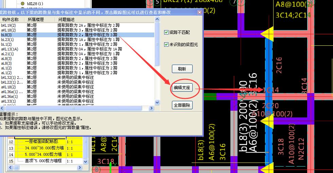Click the drawing table vertical scrollbar thumb
Image resolution: width=333 pixels, height=173 pixels.
85,142
